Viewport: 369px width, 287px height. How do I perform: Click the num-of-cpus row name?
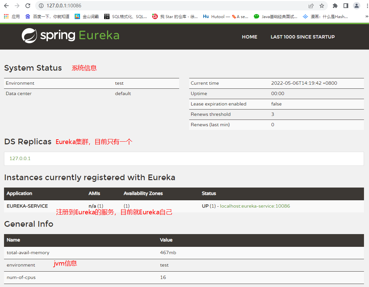tap(21, 277)
